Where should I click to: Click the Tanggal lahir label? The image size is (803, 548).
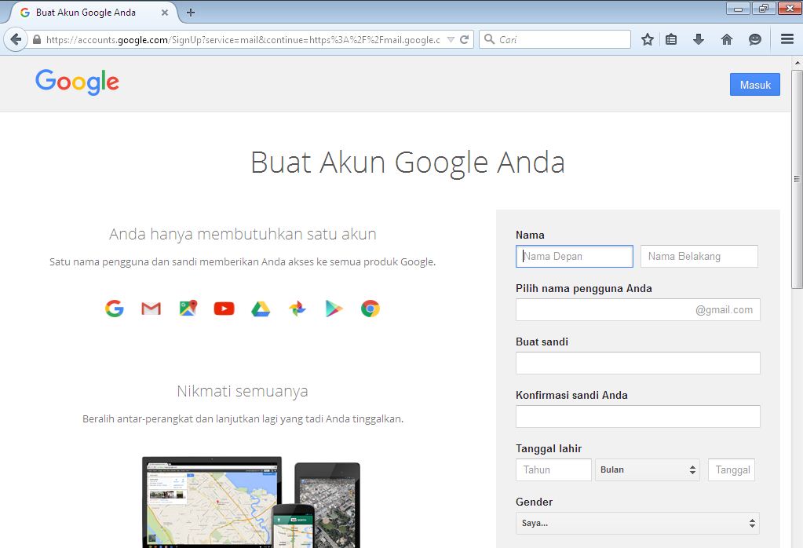pos(549,448)
